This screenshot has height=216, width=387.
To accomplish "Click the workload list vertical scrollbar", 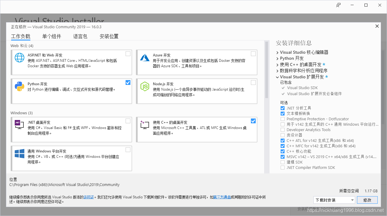I will click(266, 70).
